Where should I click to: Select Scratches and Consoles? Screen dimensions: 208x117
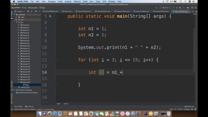[28, 93]
